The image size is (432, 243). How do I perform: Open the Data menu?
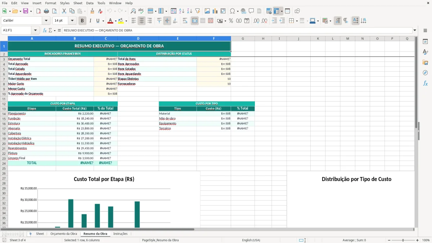pos(90,3)
